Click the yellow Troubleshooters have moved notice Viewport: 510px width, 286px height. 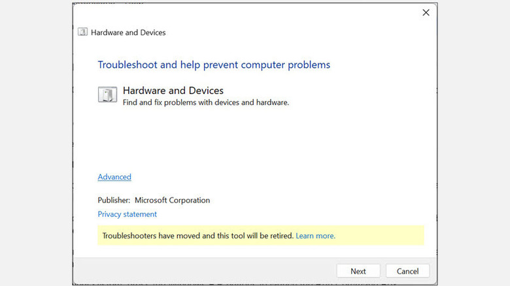(196, 236)
